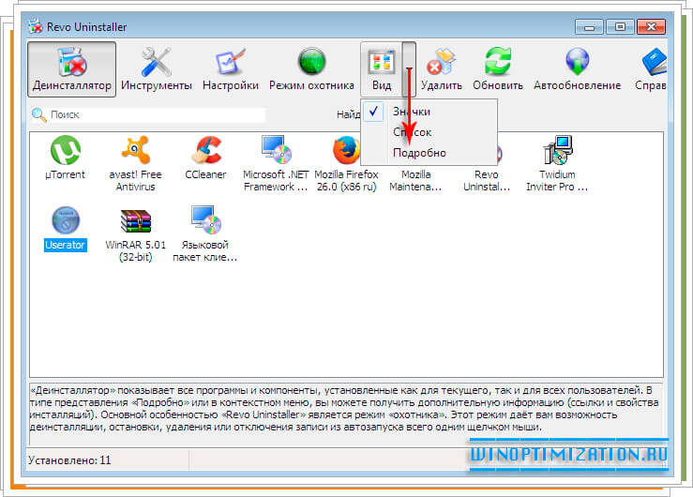
Task: Expand the Вид dropdown arrow
Action: [x=408, y=69]
